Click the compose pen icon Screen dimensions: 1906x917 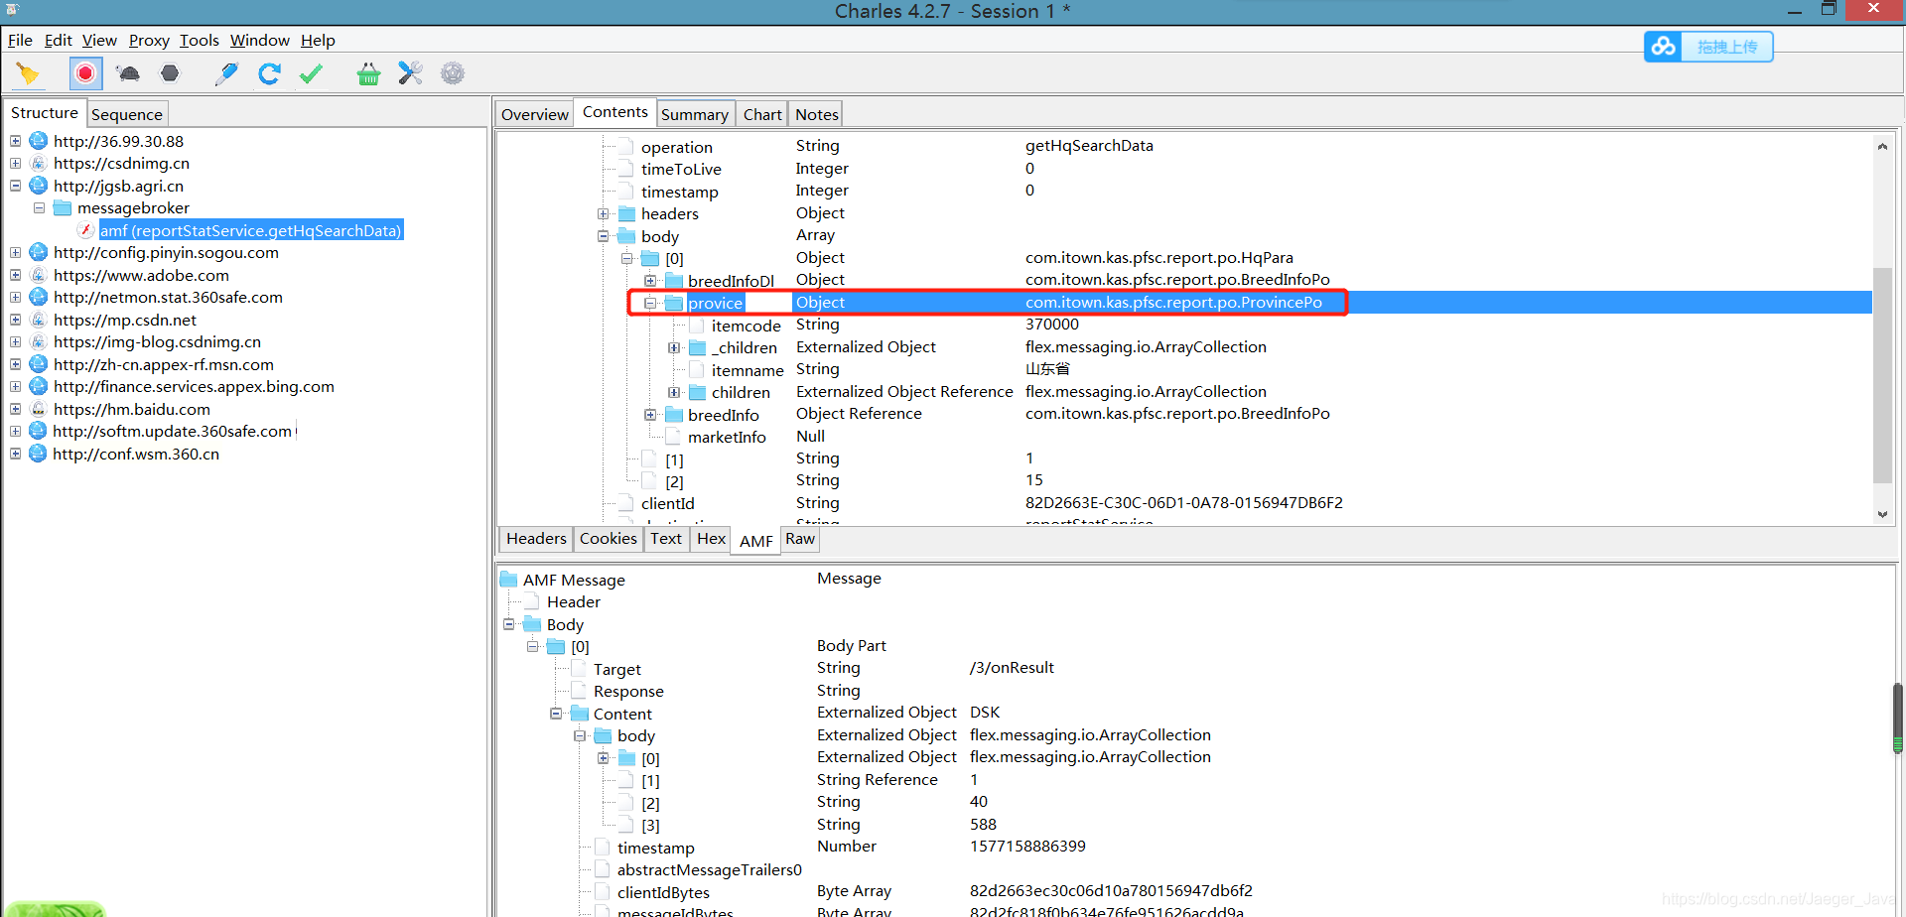pos(226,73)
